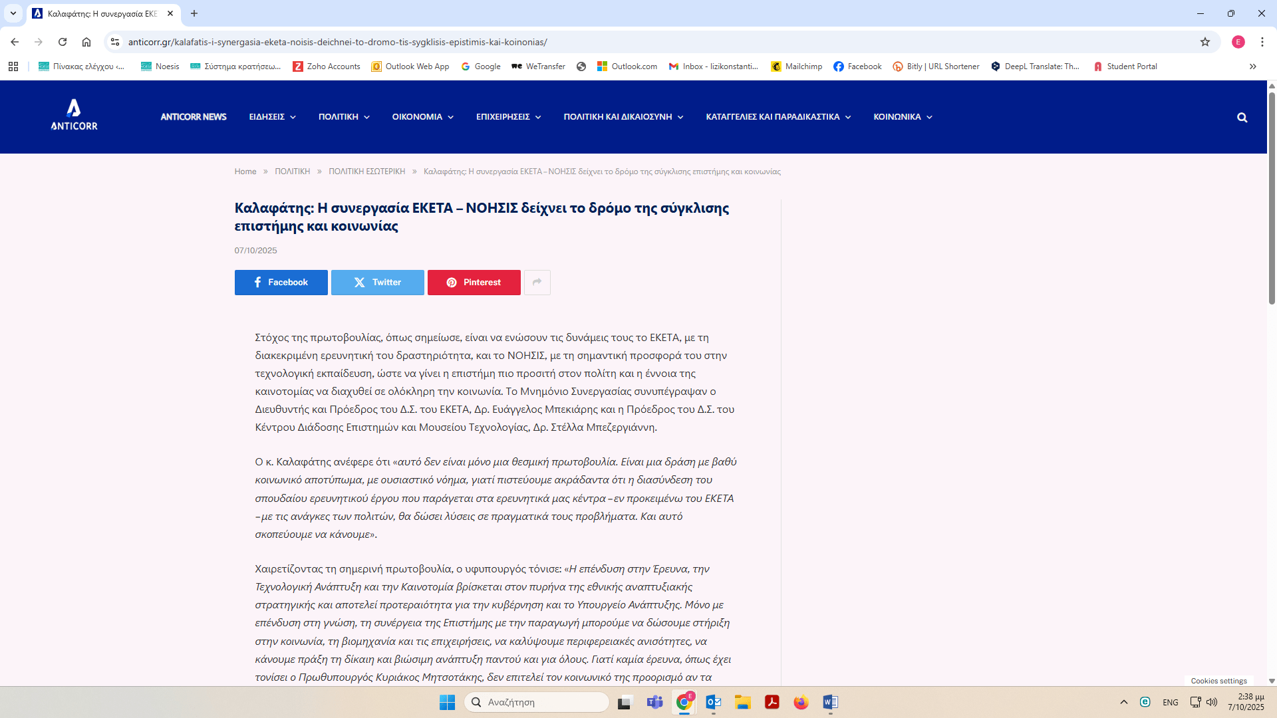The width and height of the screenshot is (1277, 718).
Task: Open the Cookies settings link
Action: pyautogui.click(x=1218, y=681)
